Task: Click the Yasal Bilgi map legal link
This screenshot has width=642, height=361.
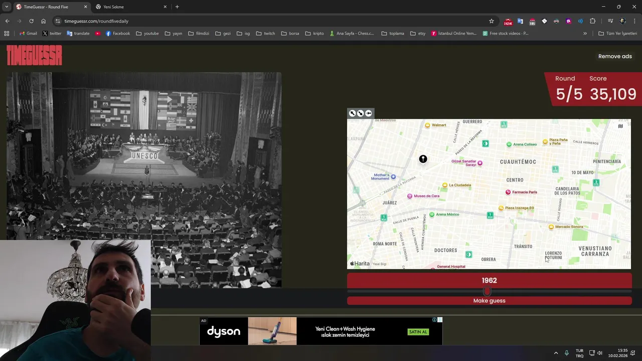Action: tap(380, 264)
